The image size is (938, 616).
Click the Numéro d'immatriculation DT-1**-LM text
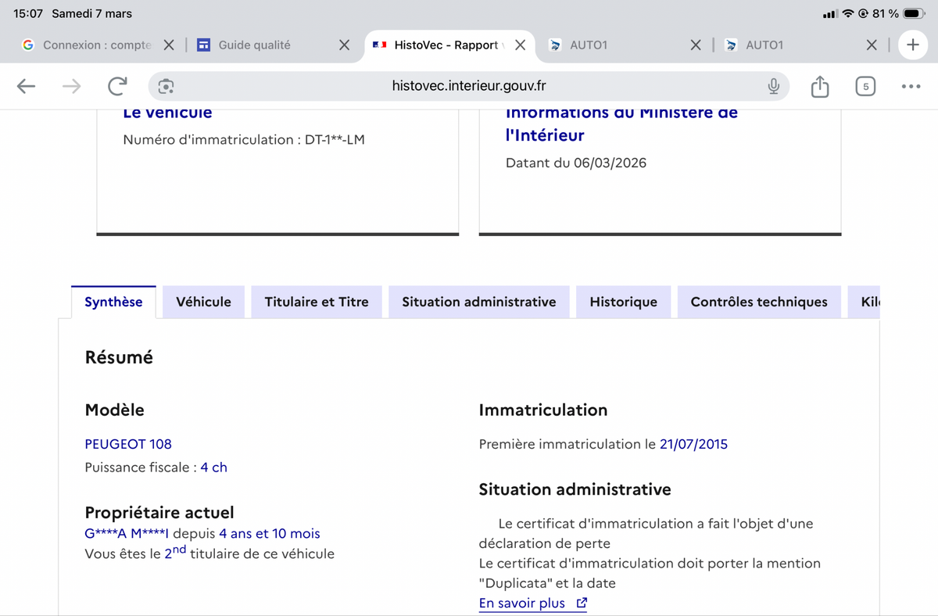coord(244,140)
